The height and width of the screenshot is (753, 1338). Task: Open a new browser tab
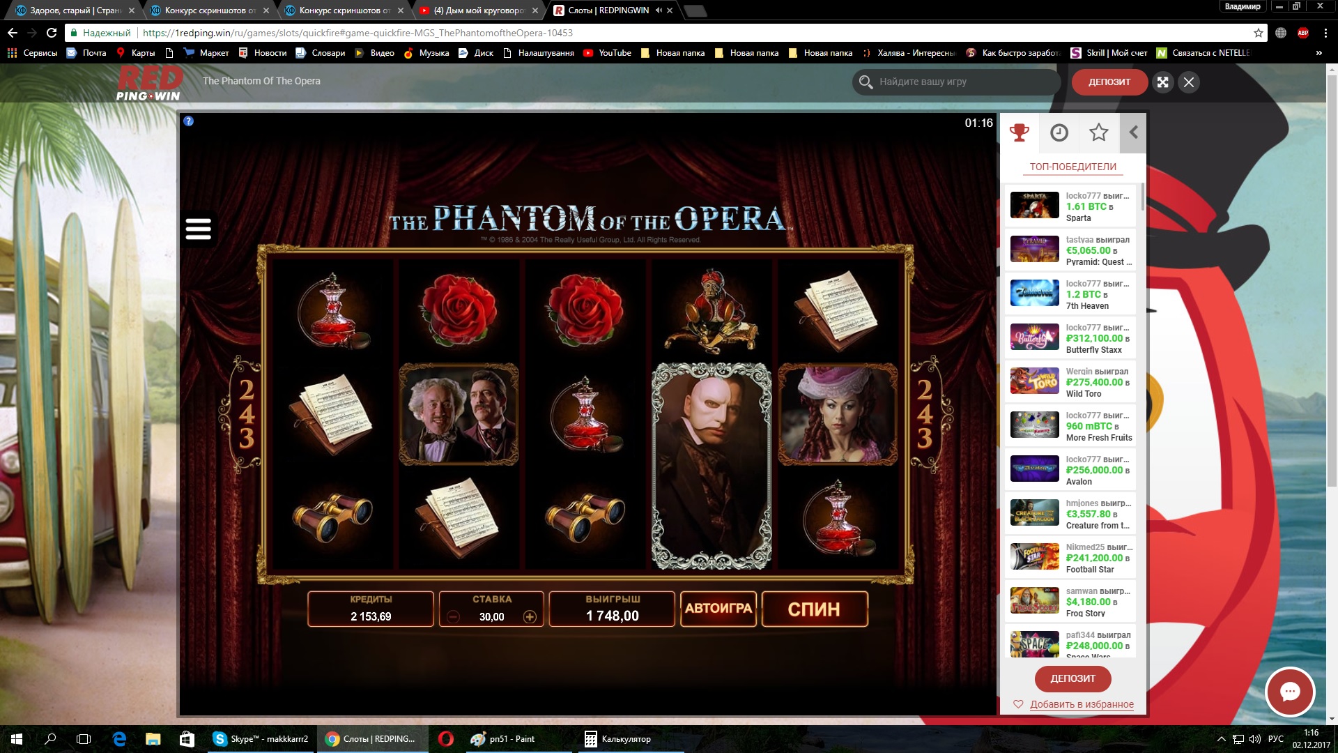coord(695,10)
